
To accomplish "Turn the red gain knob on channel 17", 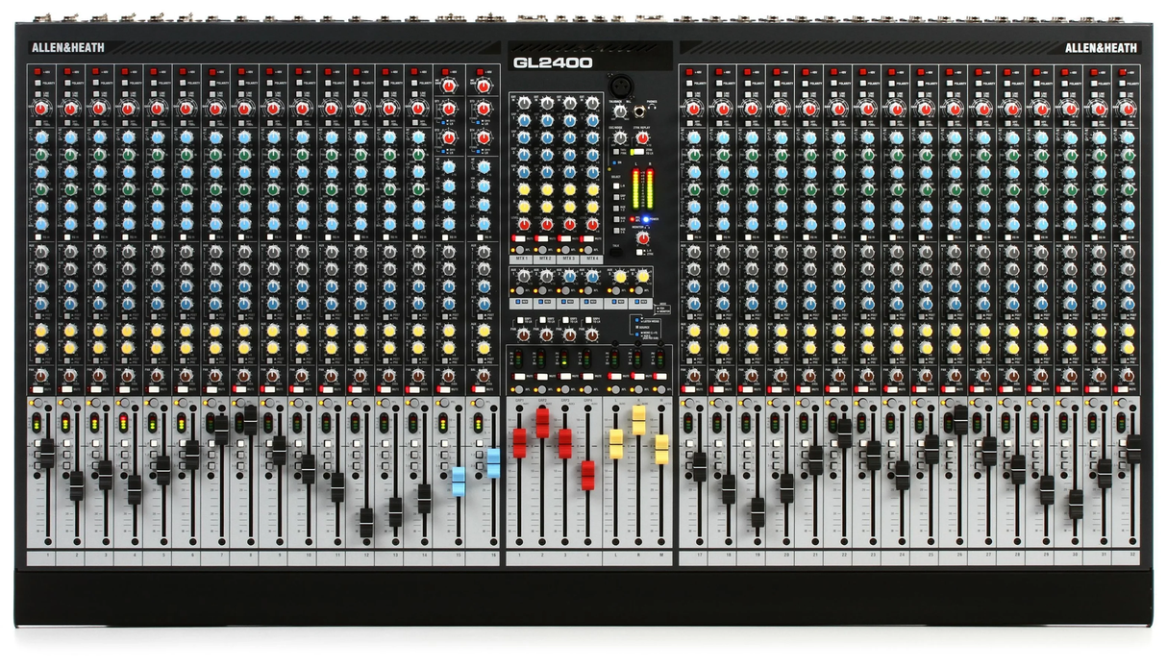I will tap(694, 109).
